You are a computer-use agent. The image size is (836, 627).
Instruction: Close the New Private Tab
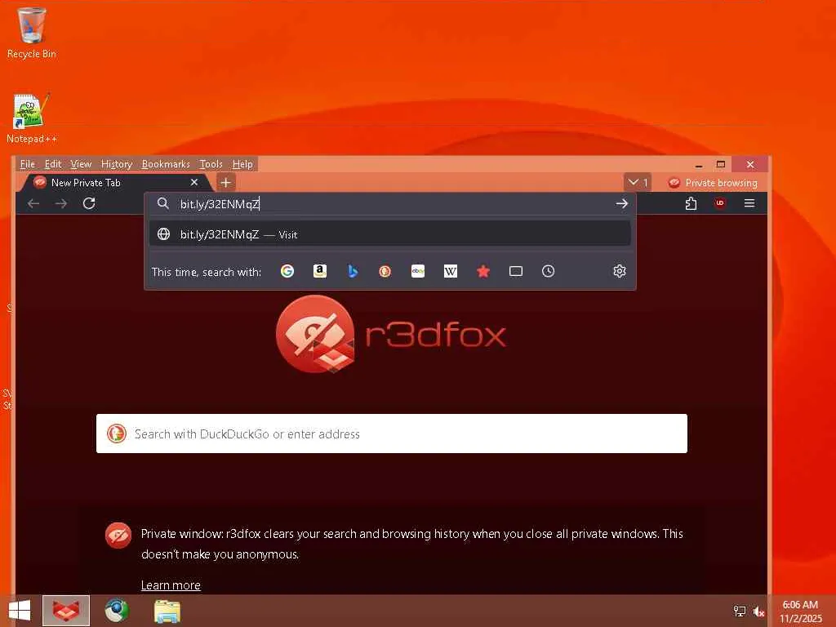194,182
